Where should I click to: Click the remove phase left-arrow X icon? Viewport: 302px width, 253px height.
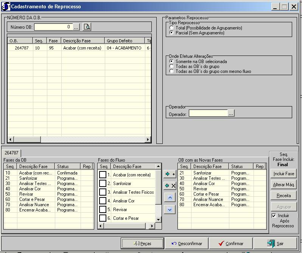[x=170, y=186]
